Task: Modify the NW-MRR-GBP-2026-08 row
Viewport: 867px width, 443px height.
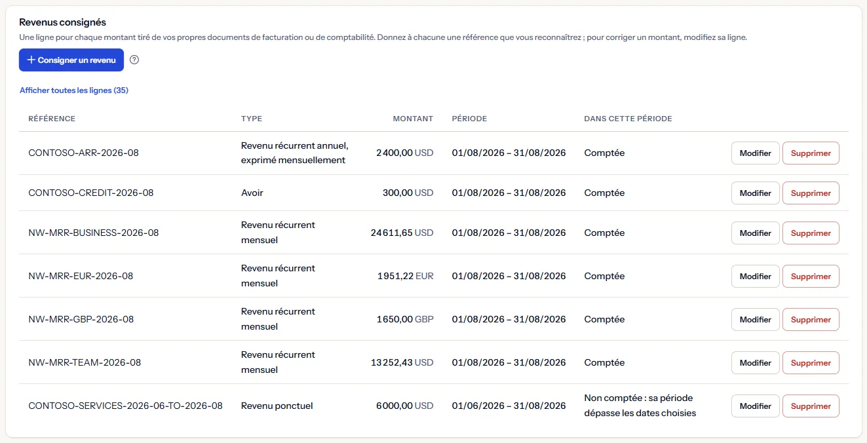Action: (755, 320)
